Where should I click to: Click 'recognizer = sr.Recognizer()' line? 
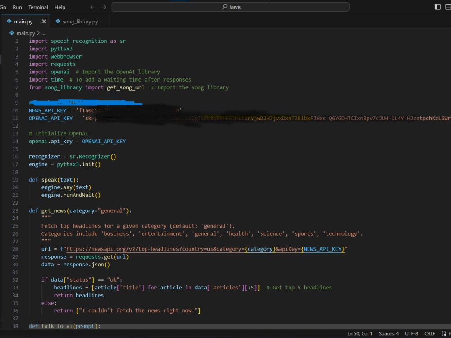[72, 157]
